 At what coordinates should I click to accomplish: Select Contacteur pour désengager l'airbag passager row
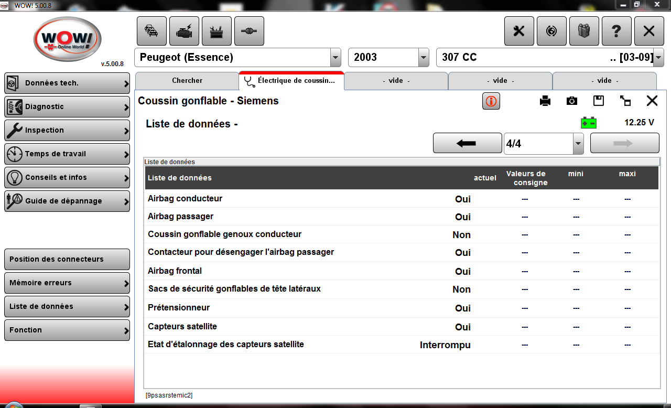[x=402, y=252]
